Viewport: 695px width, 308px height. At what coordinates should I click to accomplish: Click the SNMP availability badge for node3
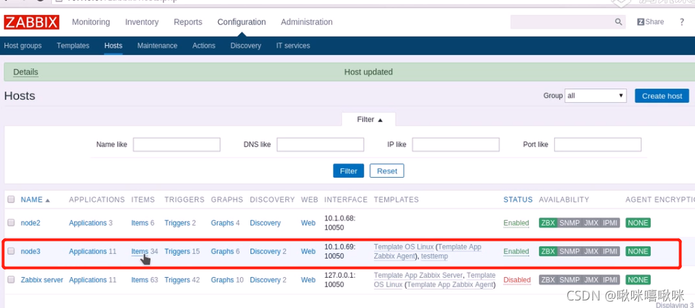(569, 251)
